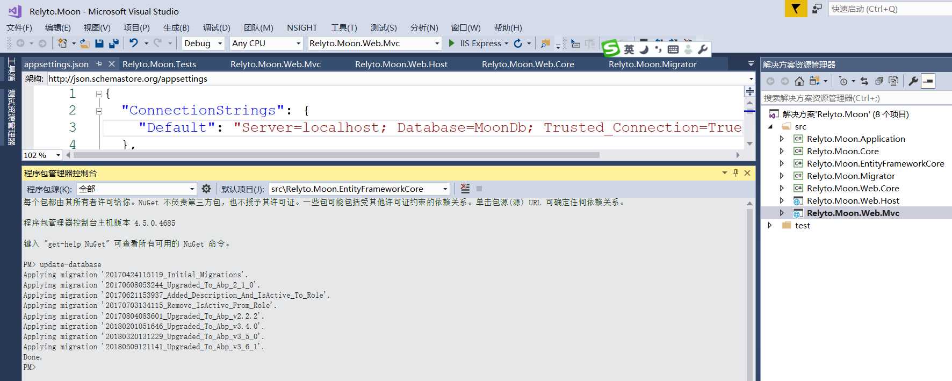The image size is (952, 381).
Task: Click the Solution Explorer Home icon
Action: click(799, 81)
